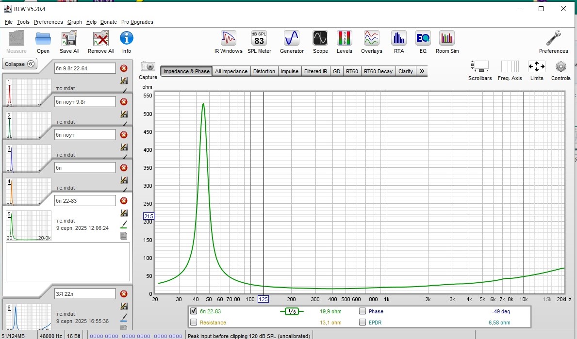Enable the EPDR trace checkbox
This screenshot has height=339, width=577.
[363, 323]
